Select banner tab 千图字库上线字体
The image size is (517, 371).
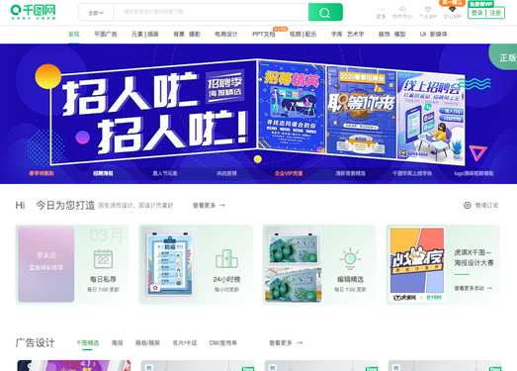coord(412,173)
